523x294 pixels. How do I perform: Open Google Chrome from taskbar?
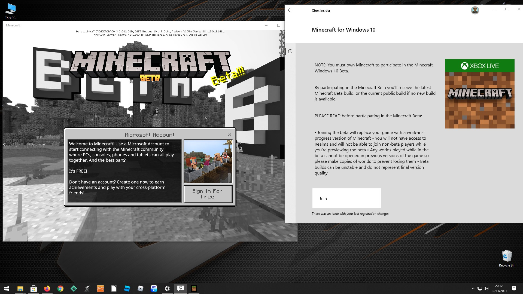pyautogui.click(x=60, y=289)
